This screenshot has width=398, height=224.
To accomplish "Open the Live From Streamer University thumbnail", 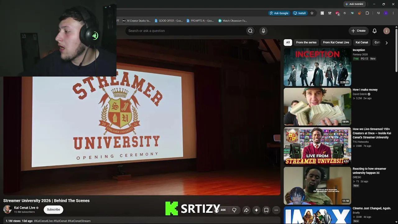I will click(x=317, y=146).
